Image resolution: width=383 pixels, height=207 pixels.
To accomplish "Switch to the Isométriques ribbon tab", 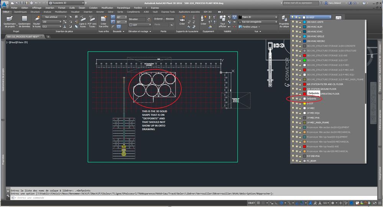I will [20, 12].
